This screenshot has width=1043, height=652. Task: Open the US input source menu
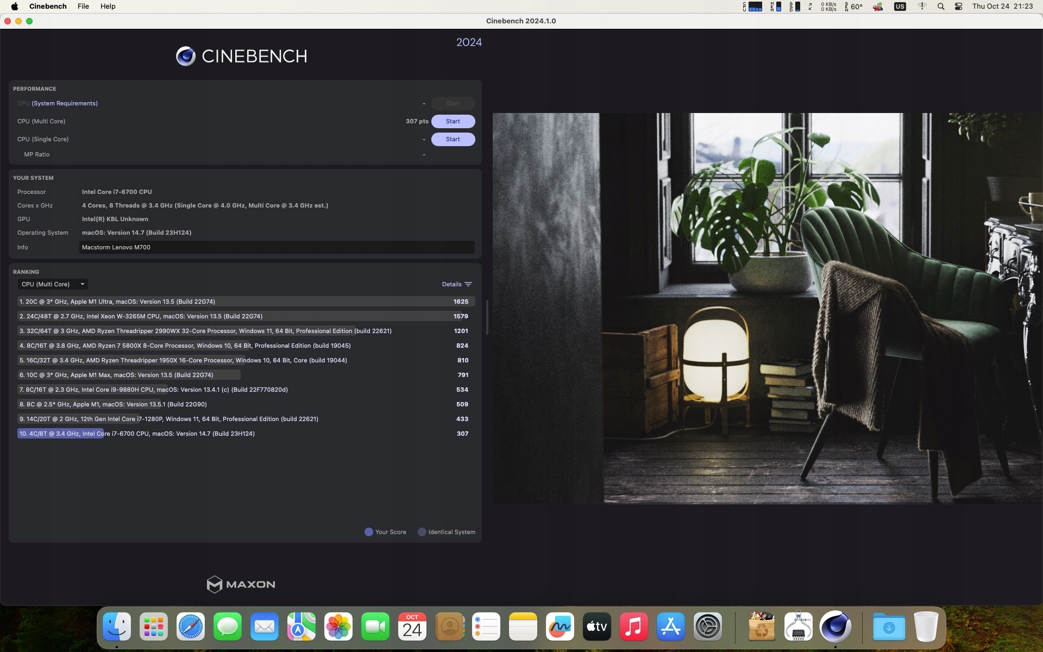coord(900,7)
